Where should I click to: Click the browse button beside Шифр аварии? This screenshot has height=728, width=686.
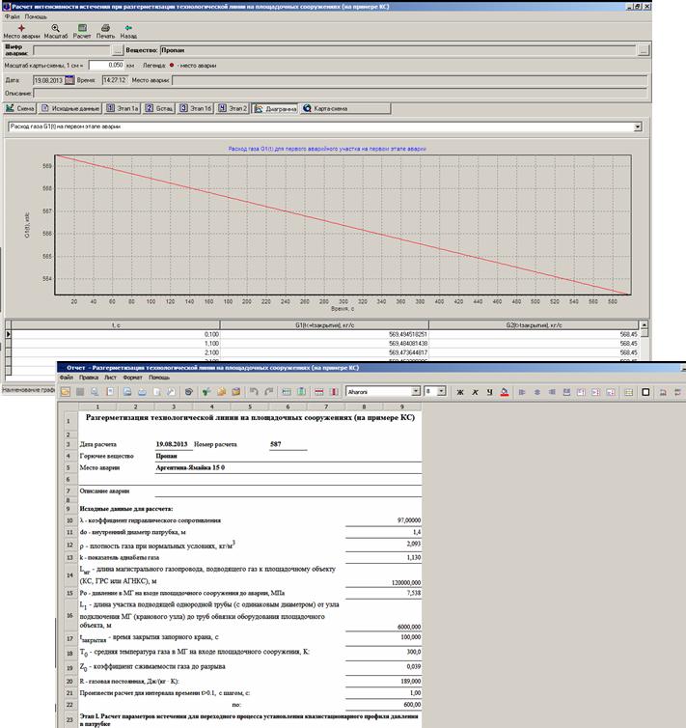coord(118,49)
